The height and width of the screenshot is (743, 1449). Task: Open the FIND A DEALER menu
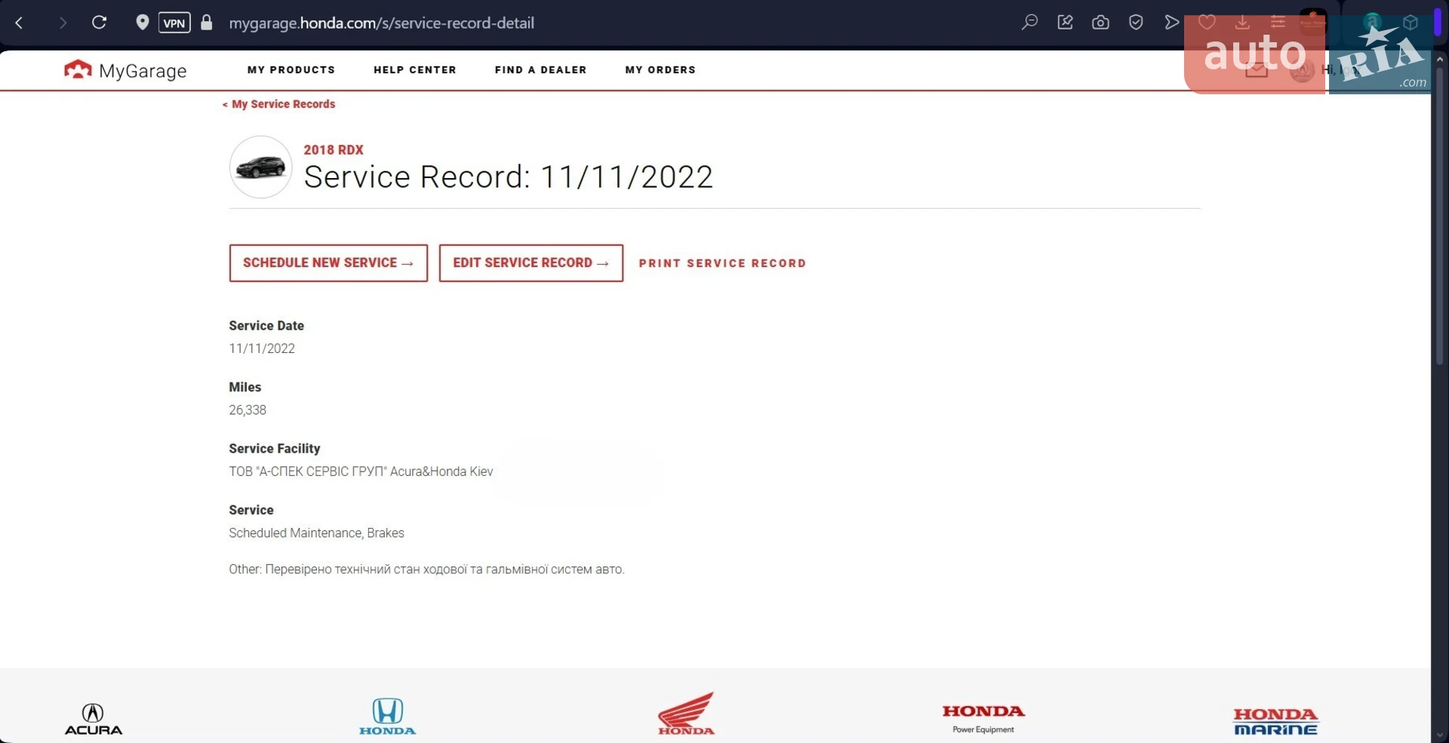coord(540,69)
